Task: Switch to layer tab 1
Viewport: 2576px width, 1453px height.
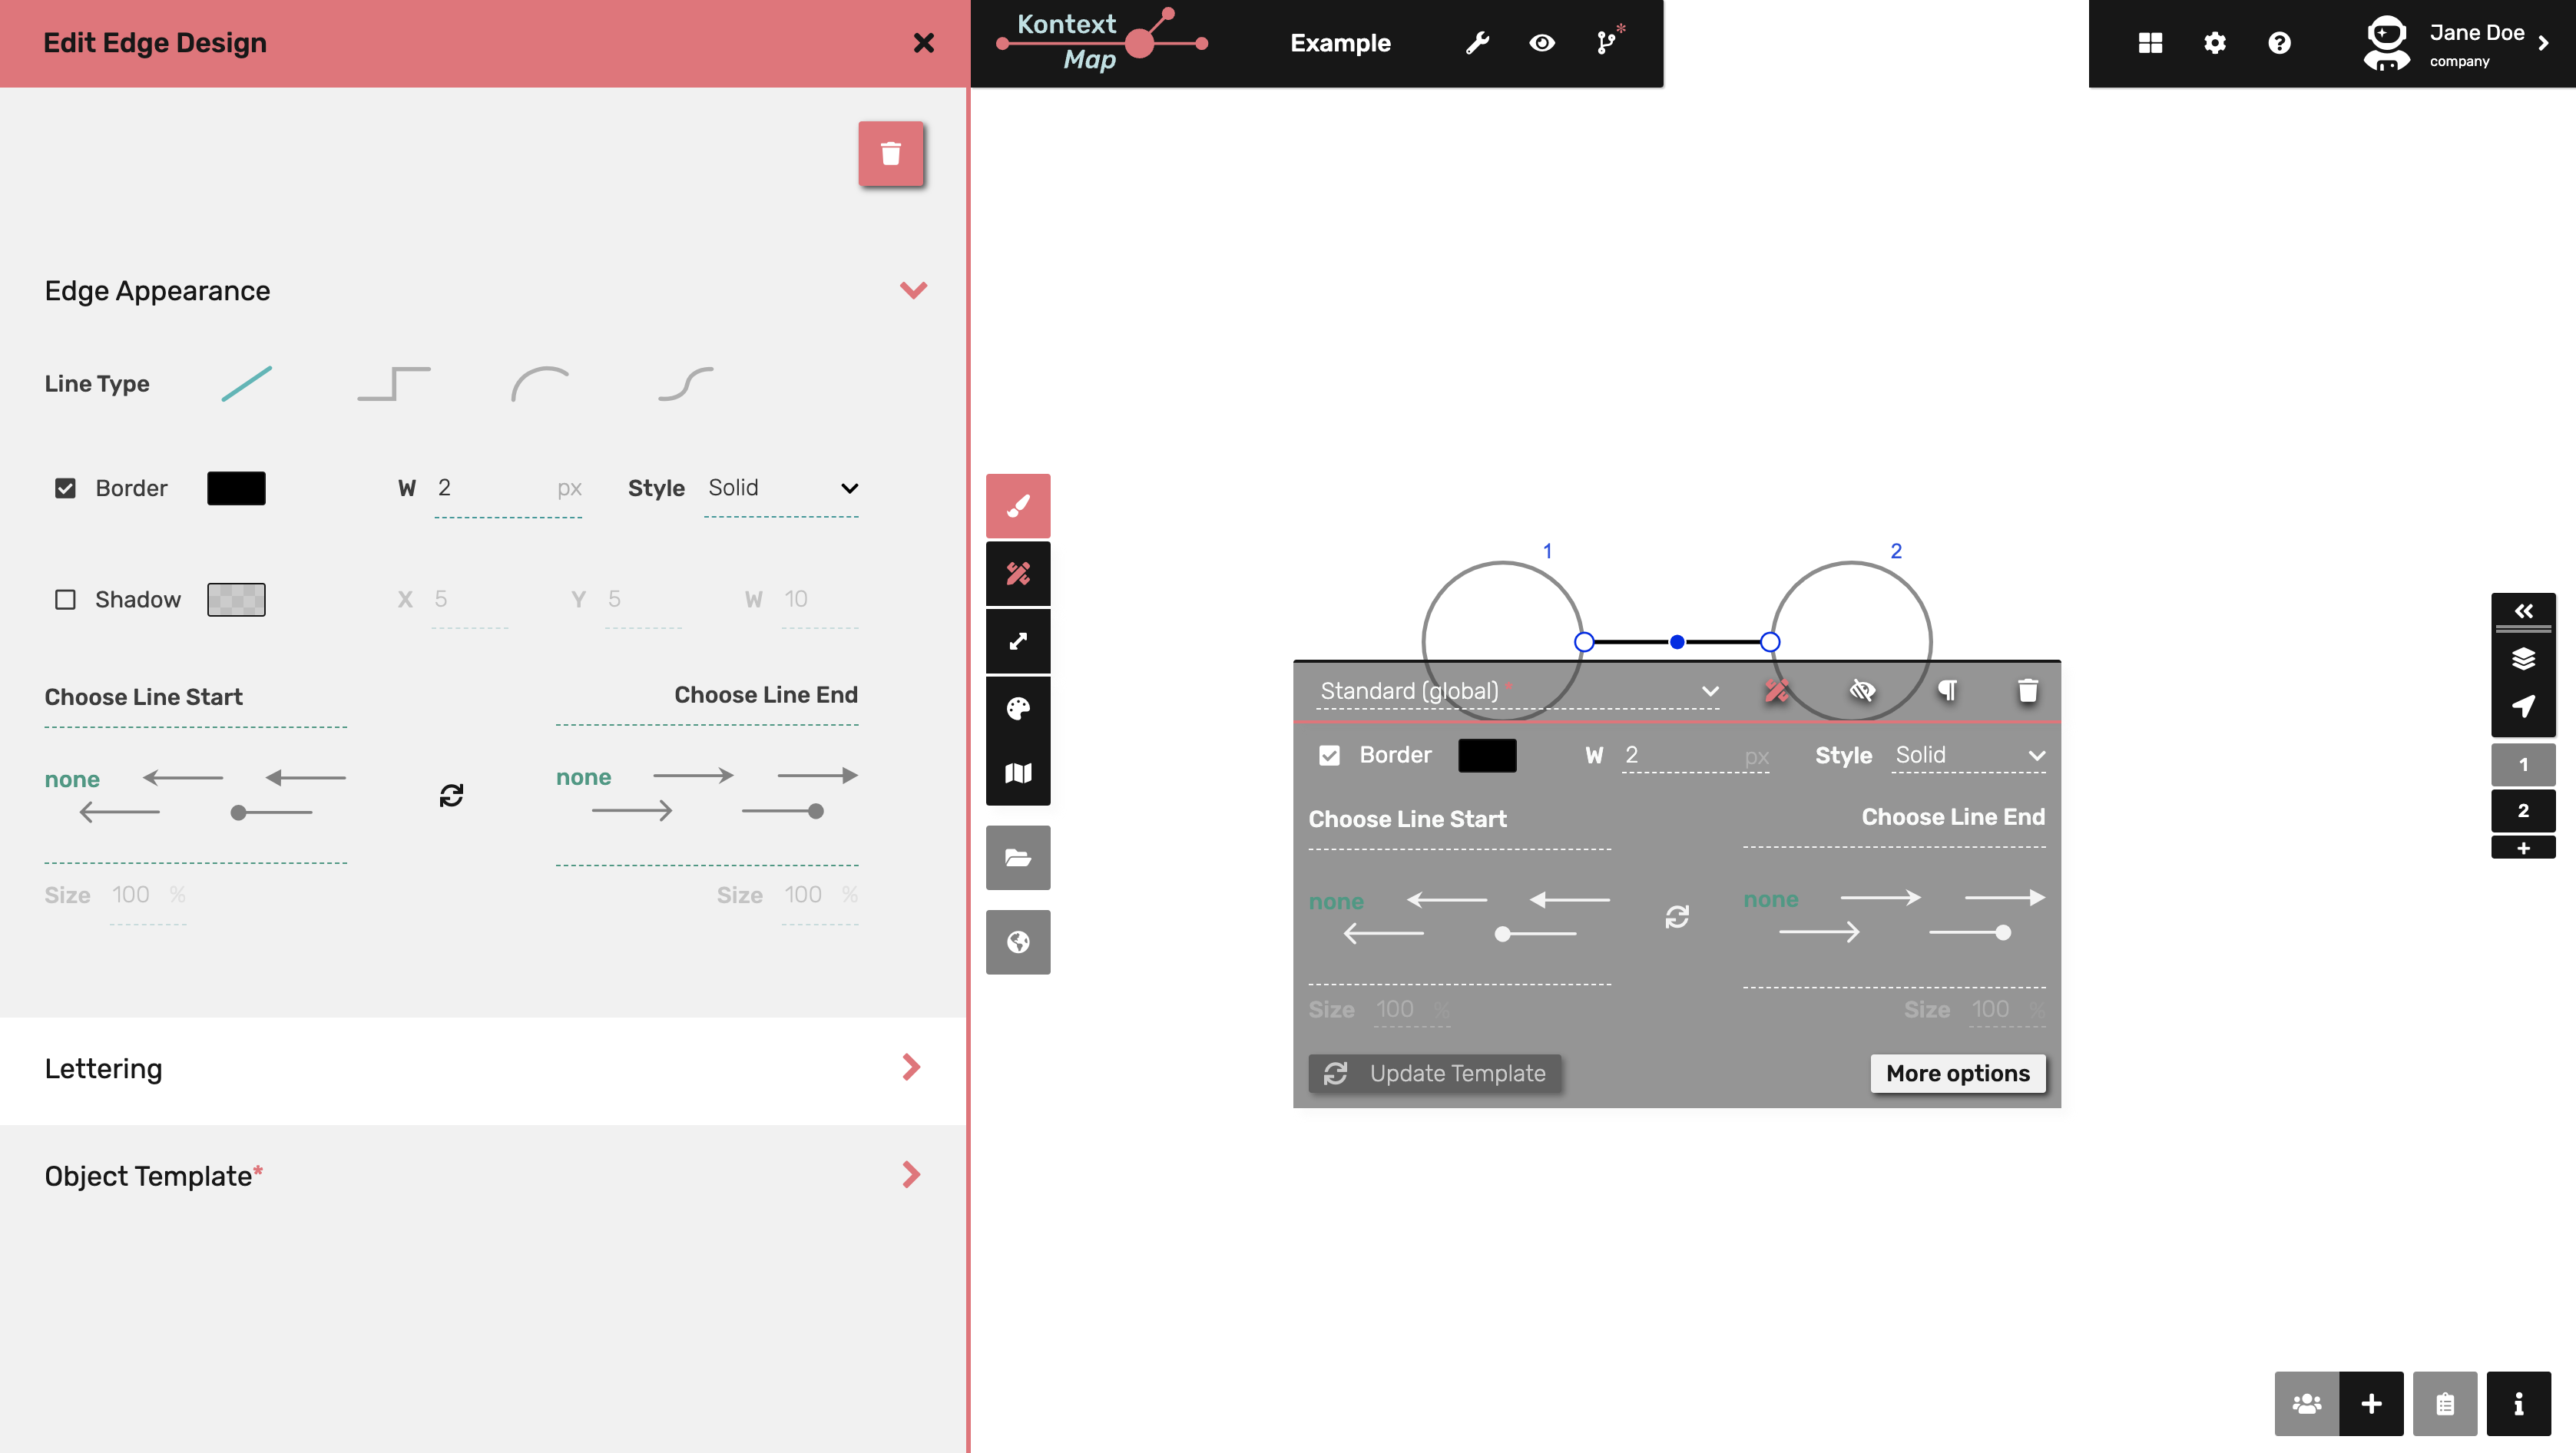Action: pos(2523,765)
